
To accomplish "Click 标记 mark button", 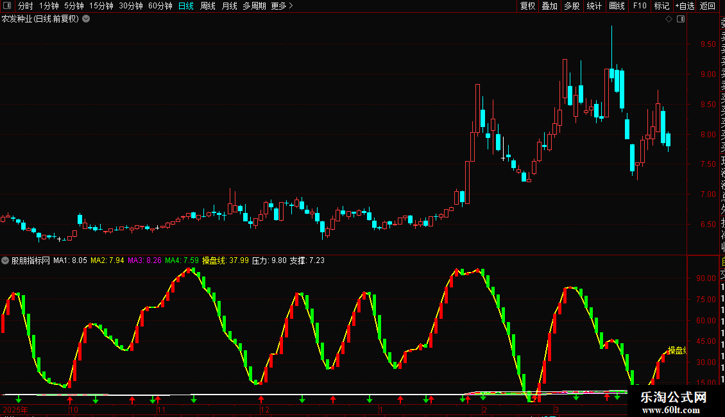I will pyautogui.click(x=661, y=6).
